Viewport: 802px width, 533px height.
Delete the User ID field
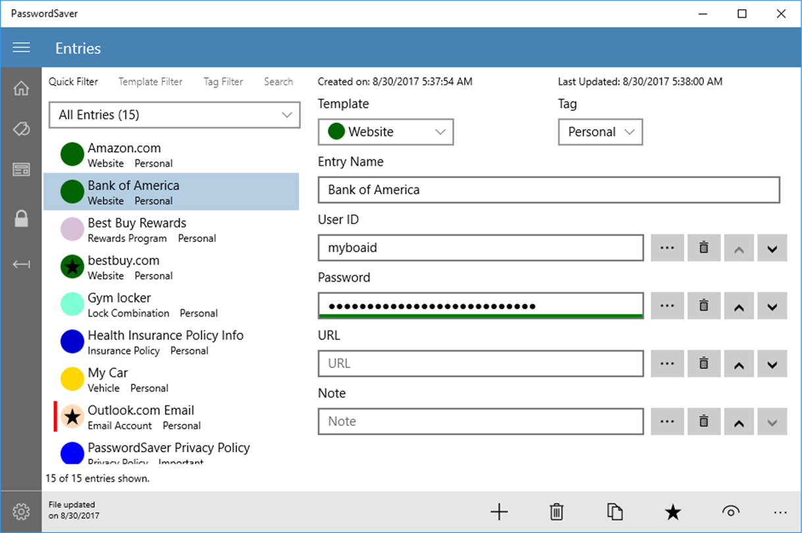[x=704, y=248]
